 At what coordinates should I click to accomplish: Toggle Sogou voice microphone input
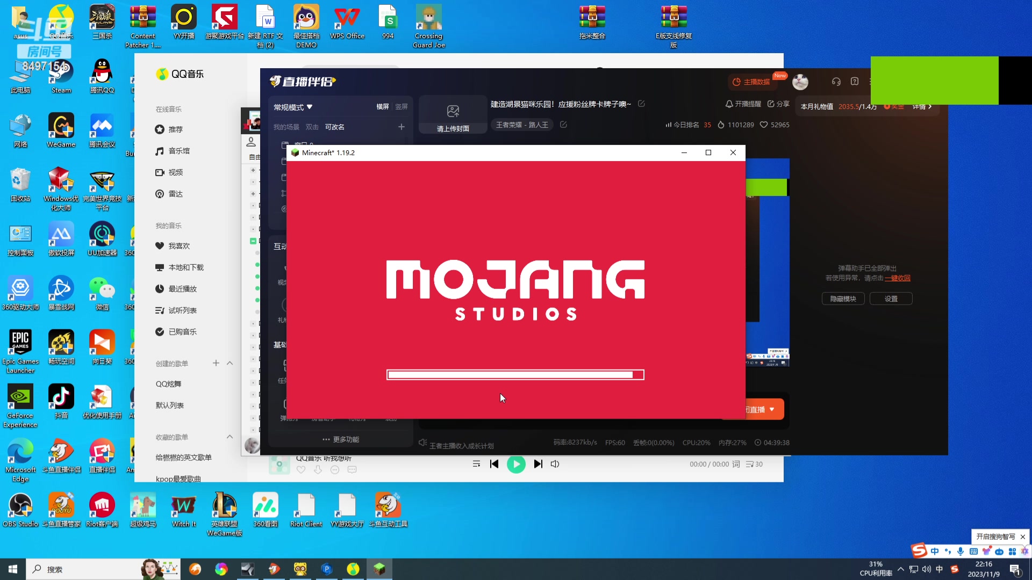click(961, 552)
